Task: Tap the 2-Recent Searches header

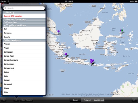Action: (24, 19)
